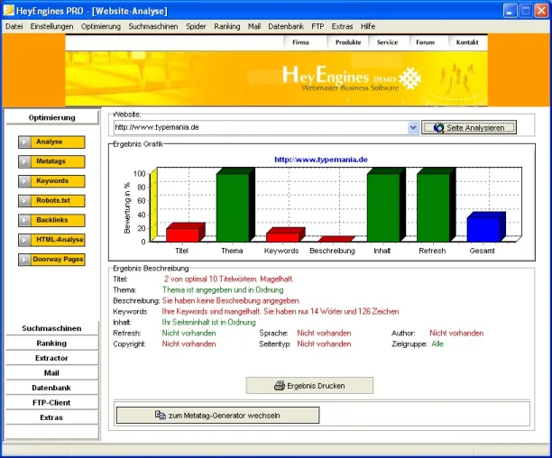Open the Ranking menu in menu bar
Image resolution: width=552 pixels, height=458 pixels.
click(x=227, y=26)
